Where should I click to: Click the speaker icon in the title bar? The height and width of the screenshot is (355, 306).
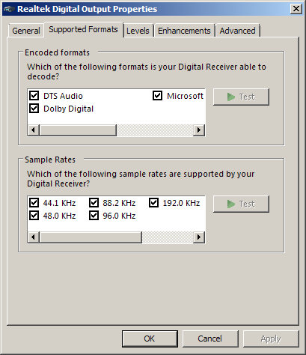coord(9,9)
